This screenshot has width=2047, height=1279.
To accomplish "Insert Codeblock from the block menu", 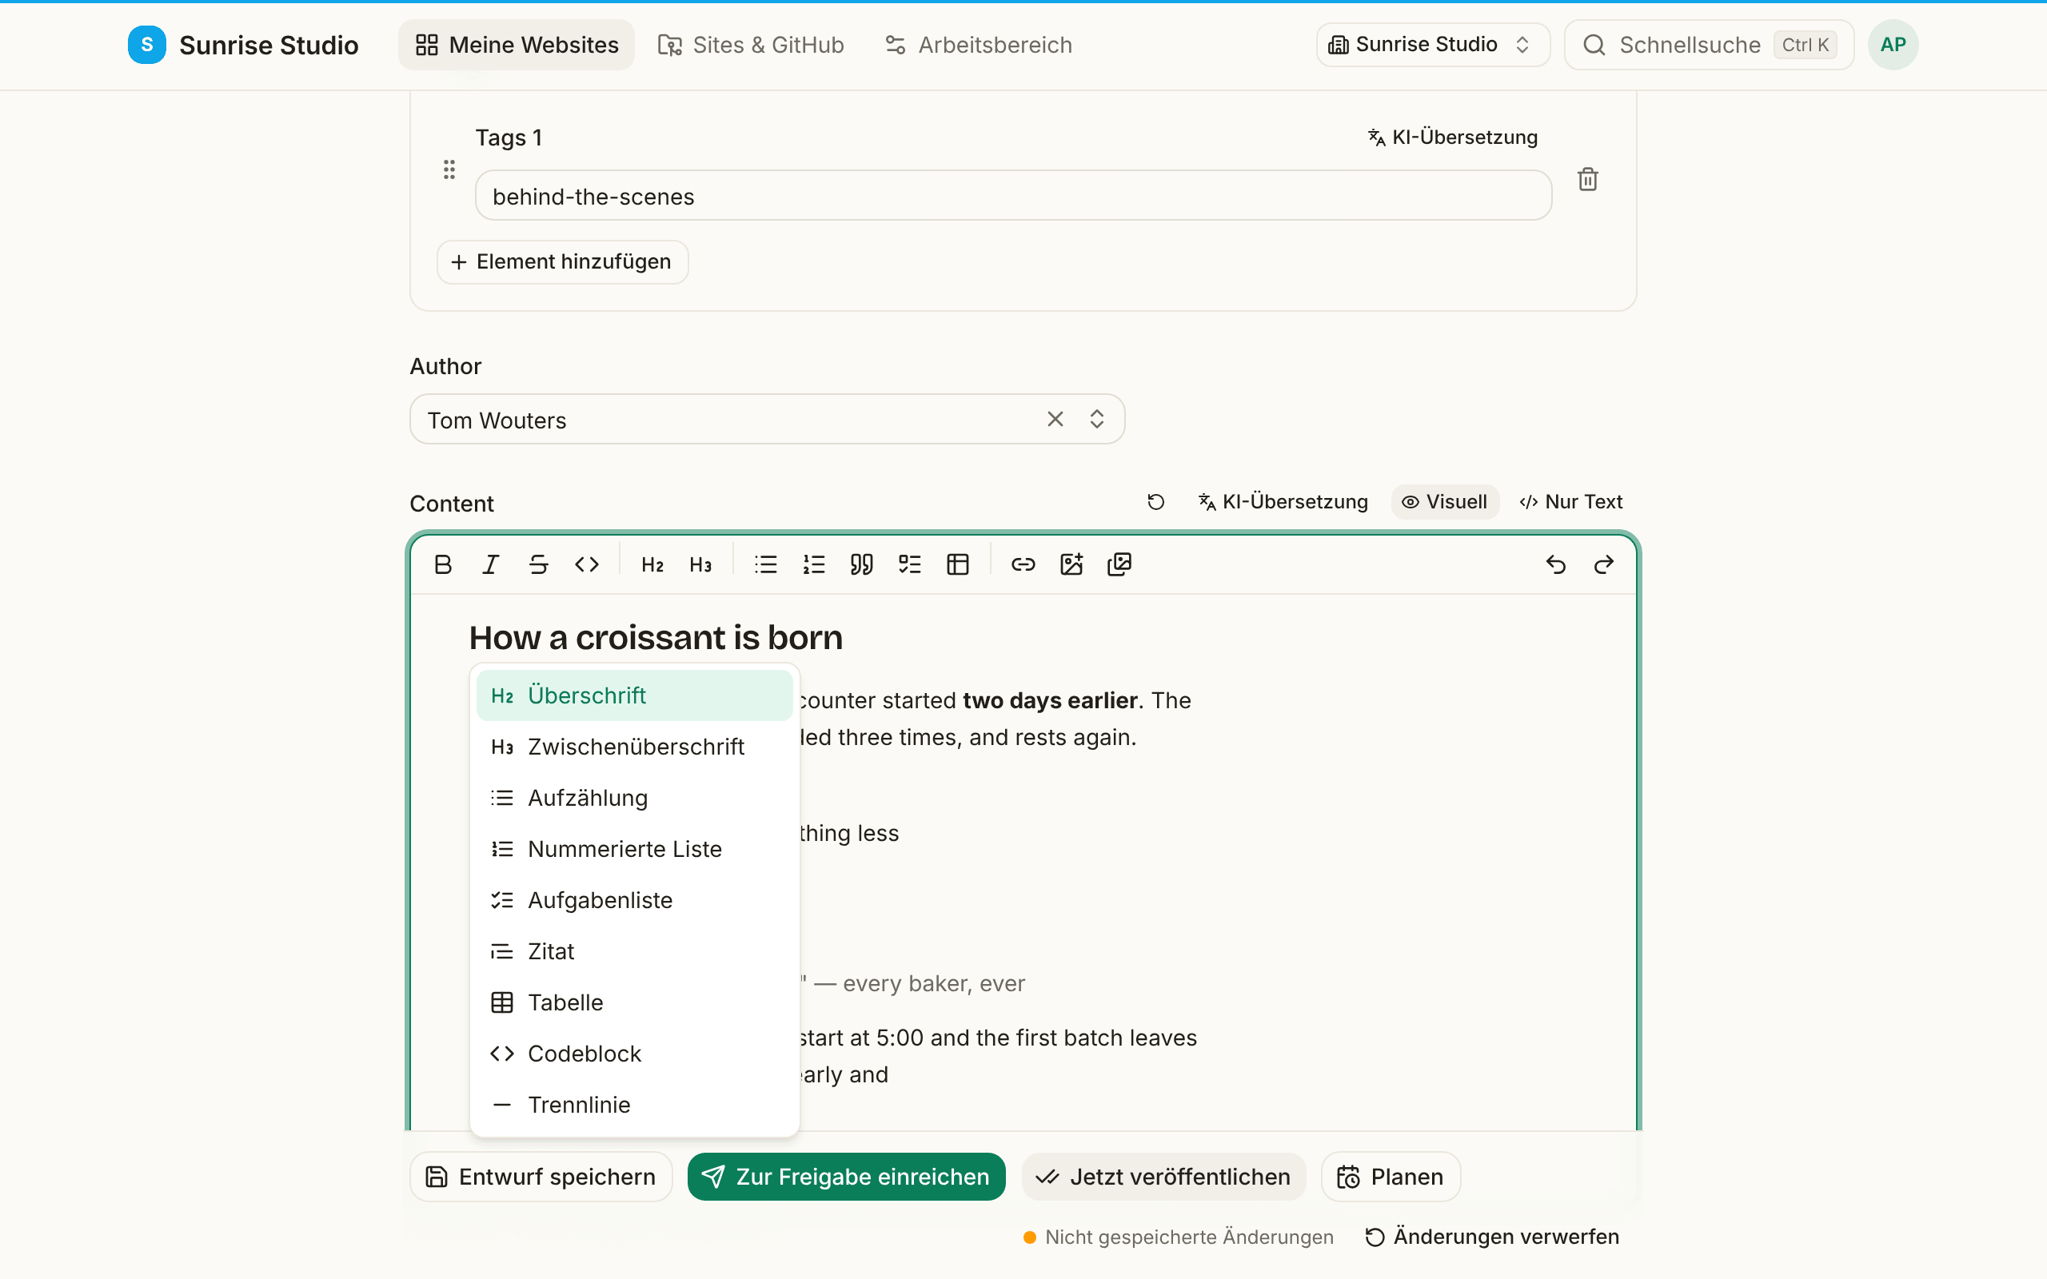I will pos(634,1054).
